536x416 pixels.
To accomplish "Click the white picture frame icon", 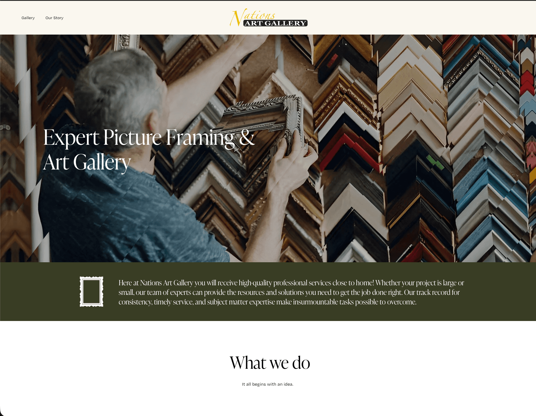I will (x=91, y=291).
